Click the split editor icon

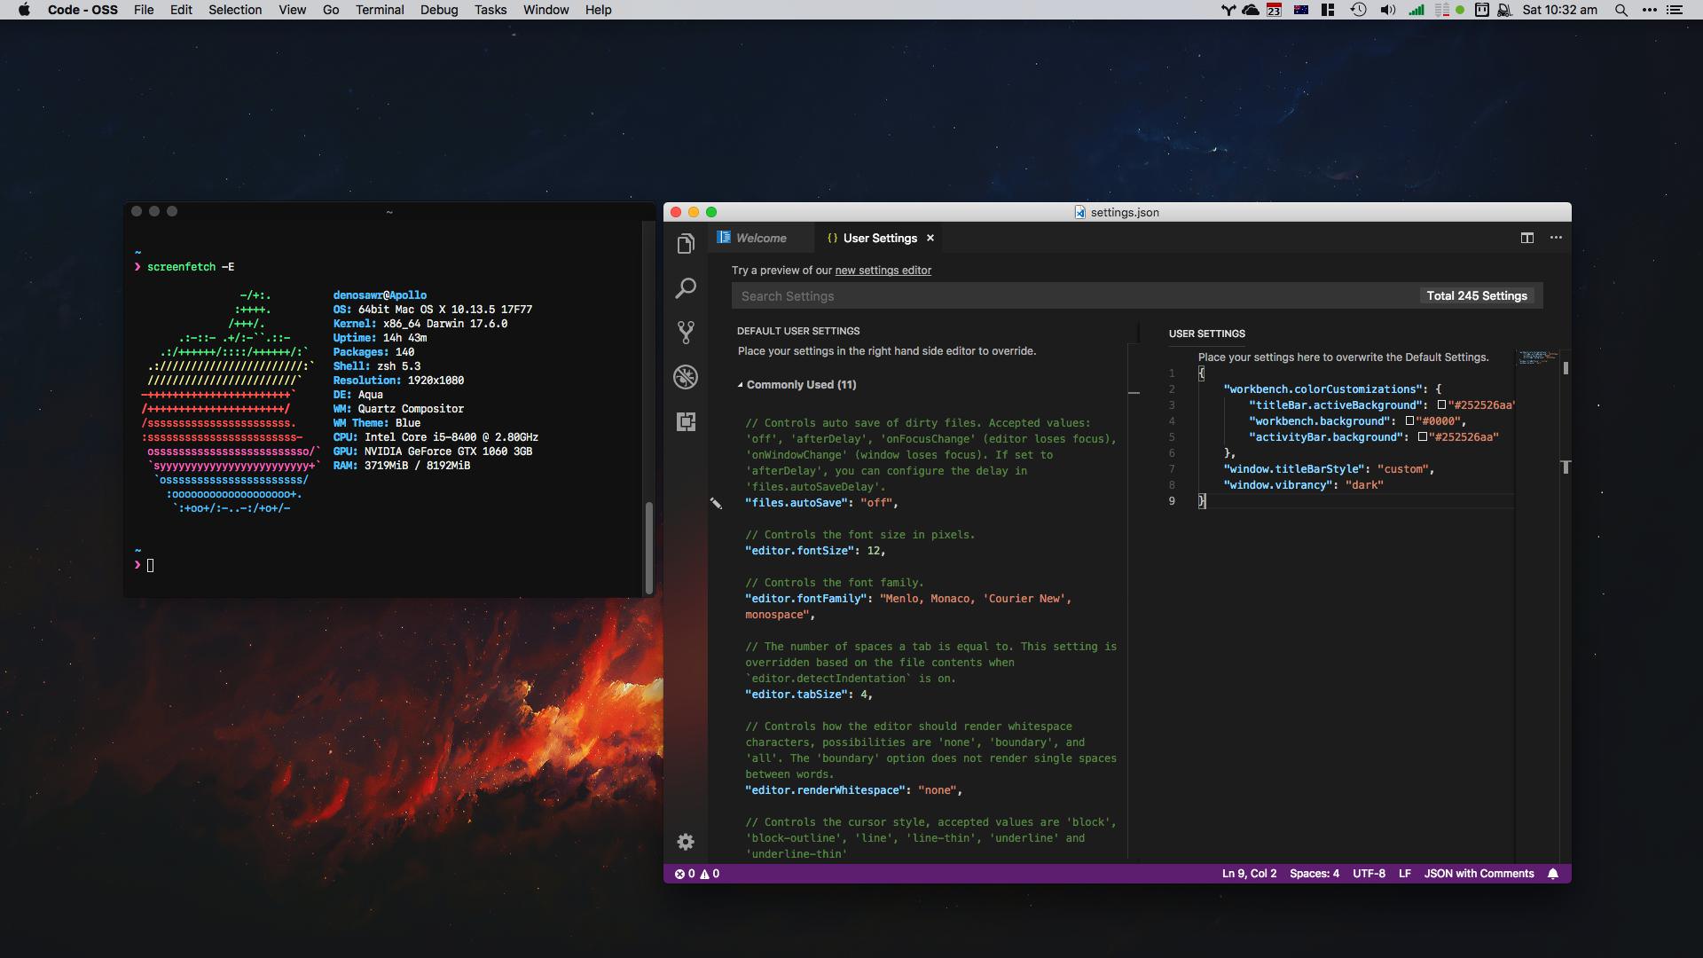tap(1526, 238)
